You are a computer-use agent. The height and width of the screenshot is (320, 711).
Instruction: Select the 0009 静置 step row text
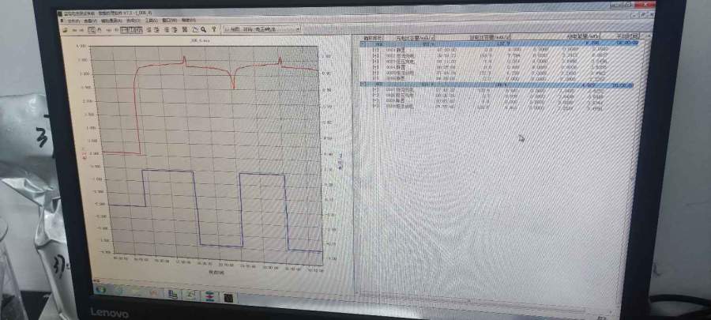395,101
